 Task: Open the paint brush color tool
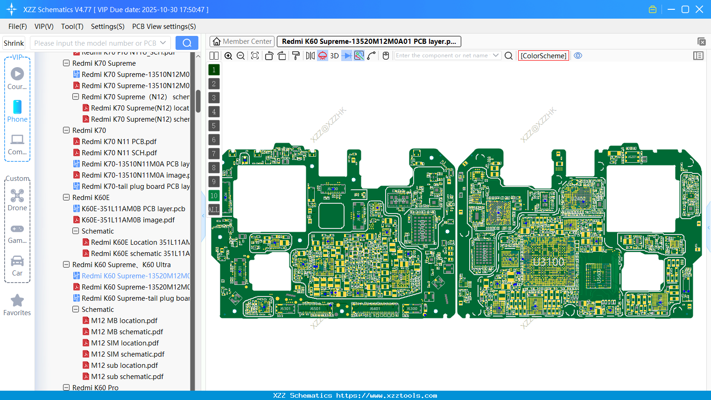coord(295,55)
